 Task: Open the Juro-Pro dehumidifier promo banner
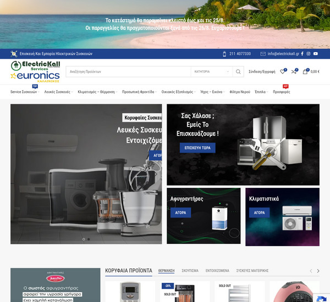(56, 285)
